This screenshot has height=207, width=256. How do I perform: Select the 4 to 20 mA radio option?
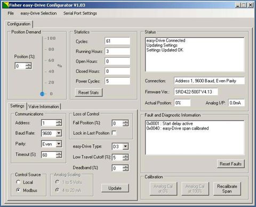(x=57, y=190)
